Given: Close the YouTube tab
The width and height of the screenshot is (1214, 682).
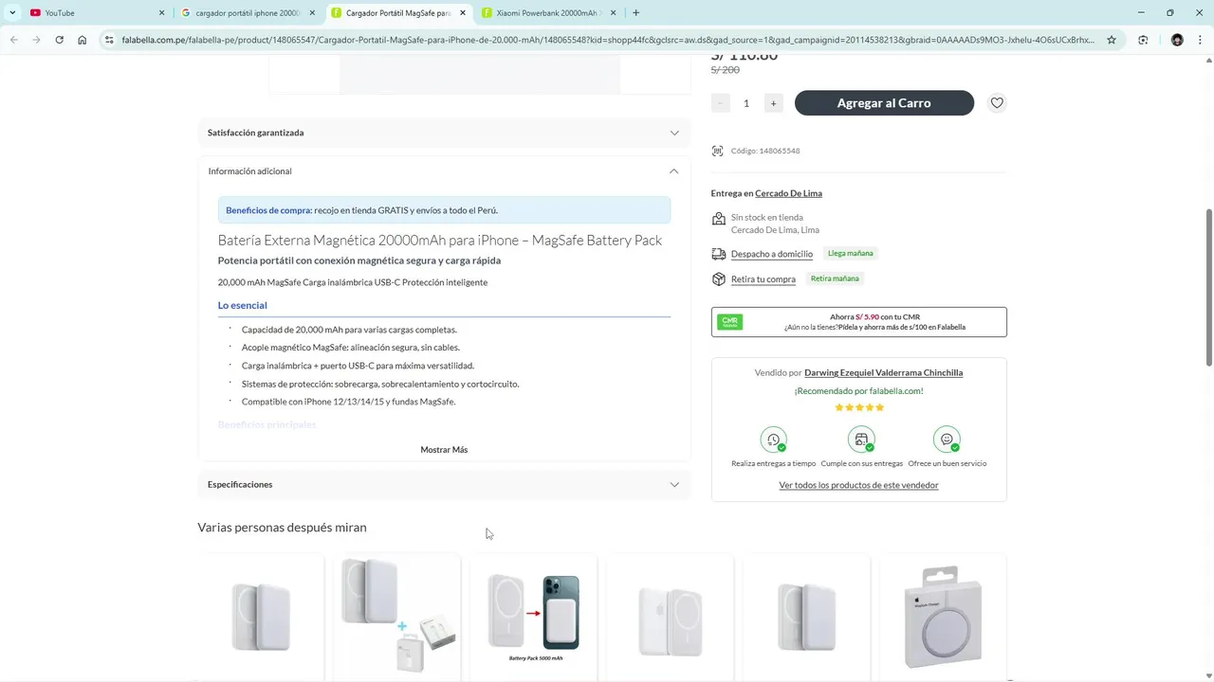Looking at the screenshot, I should 161,13.
